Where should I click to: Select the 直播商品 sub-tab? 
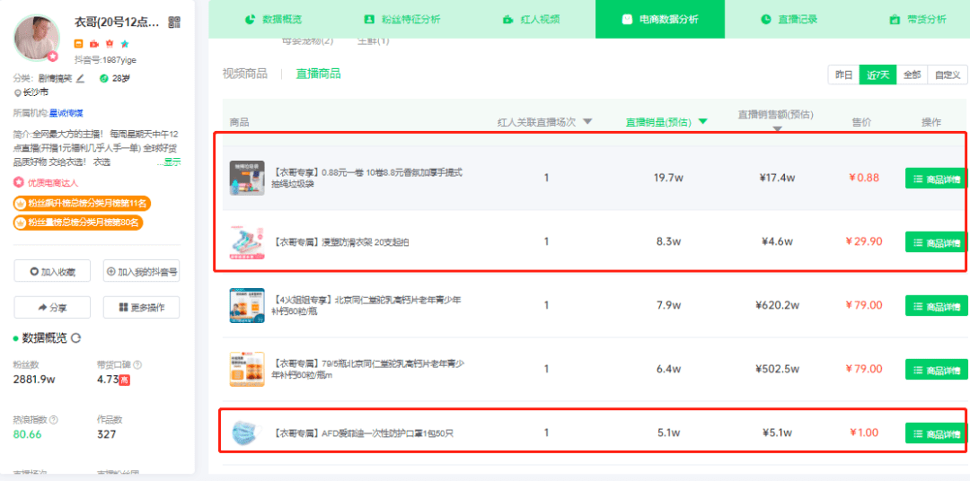(x=318, y=74)
